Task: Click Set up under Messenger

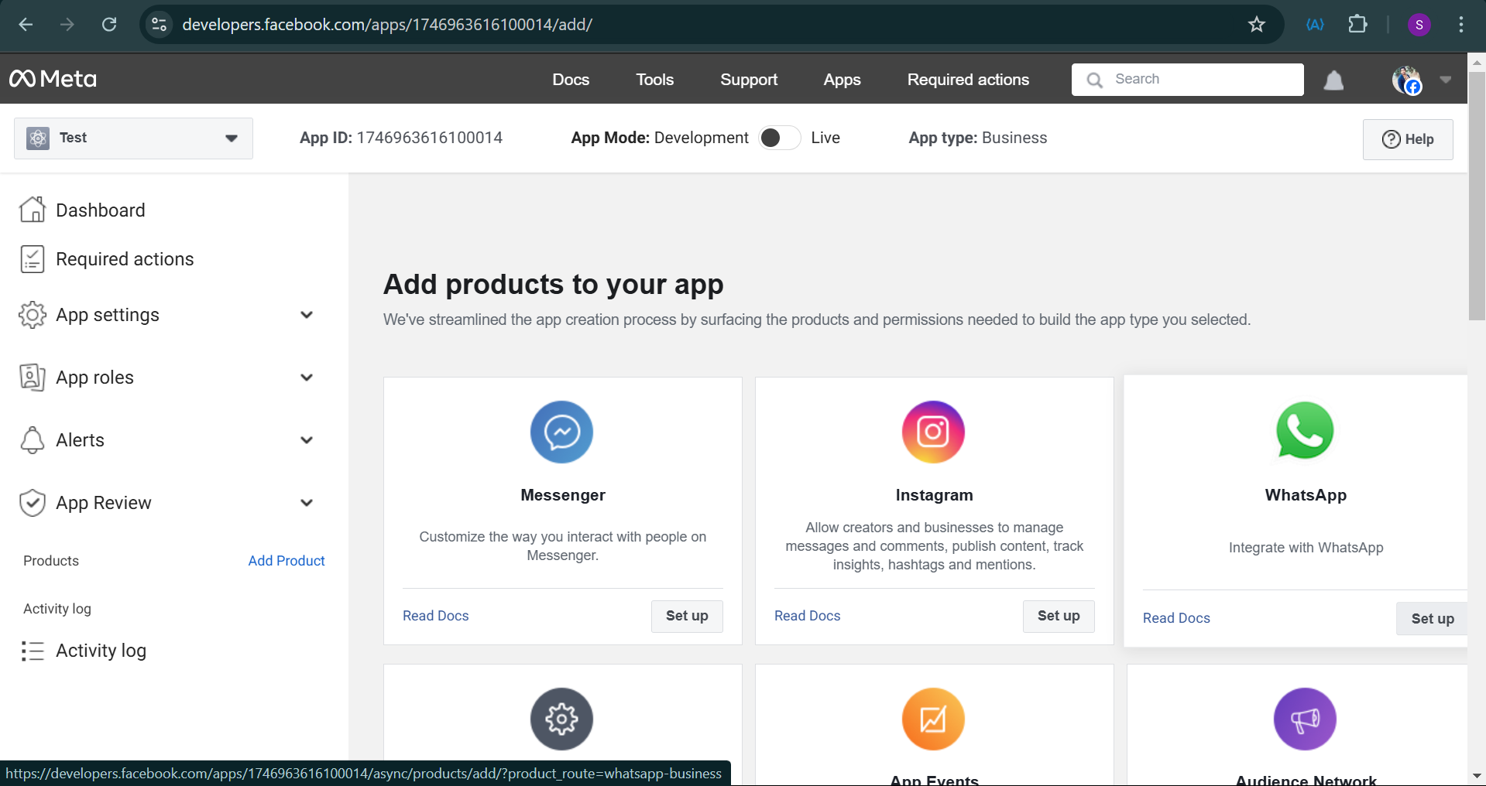Action: [686, 616]
